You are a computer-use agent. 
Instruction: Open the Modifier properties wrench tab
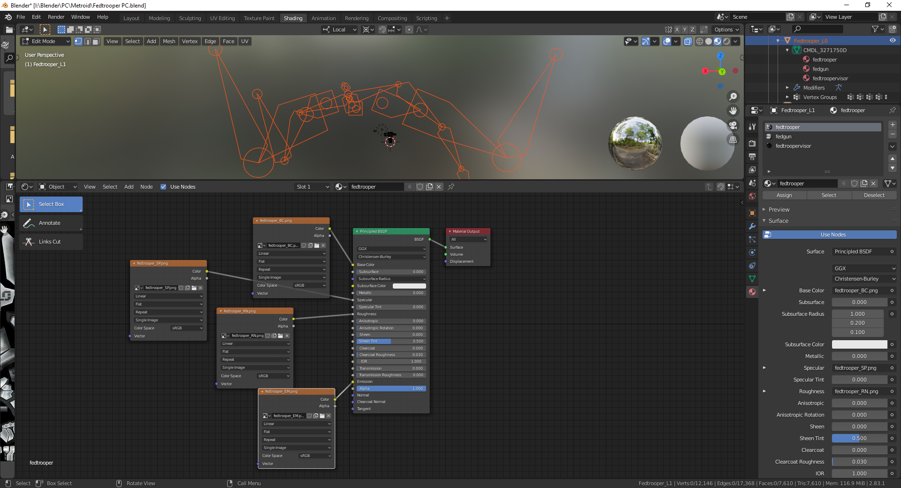(x=752, y=226)
